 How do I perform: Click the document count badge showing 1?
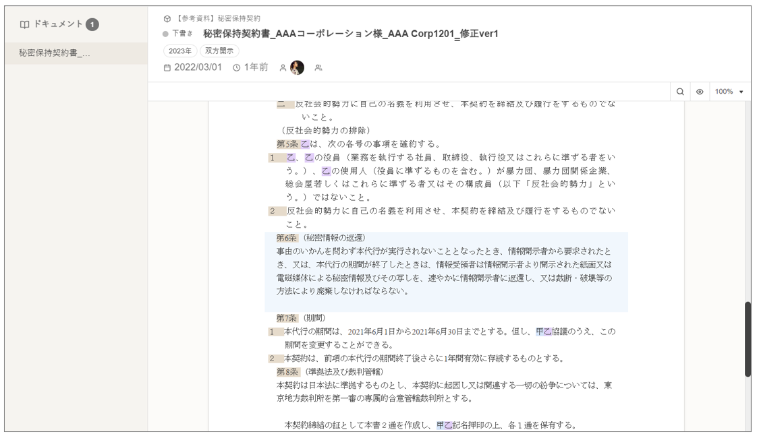point(92,24)
